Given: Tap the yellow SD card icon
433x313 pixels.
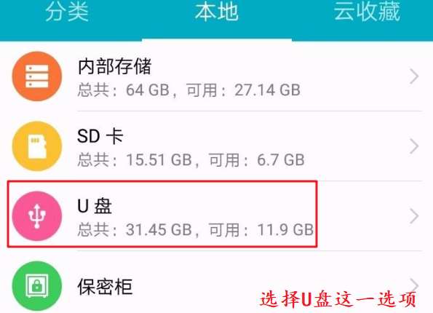Looking at the screenshot, I should (36, 146).
